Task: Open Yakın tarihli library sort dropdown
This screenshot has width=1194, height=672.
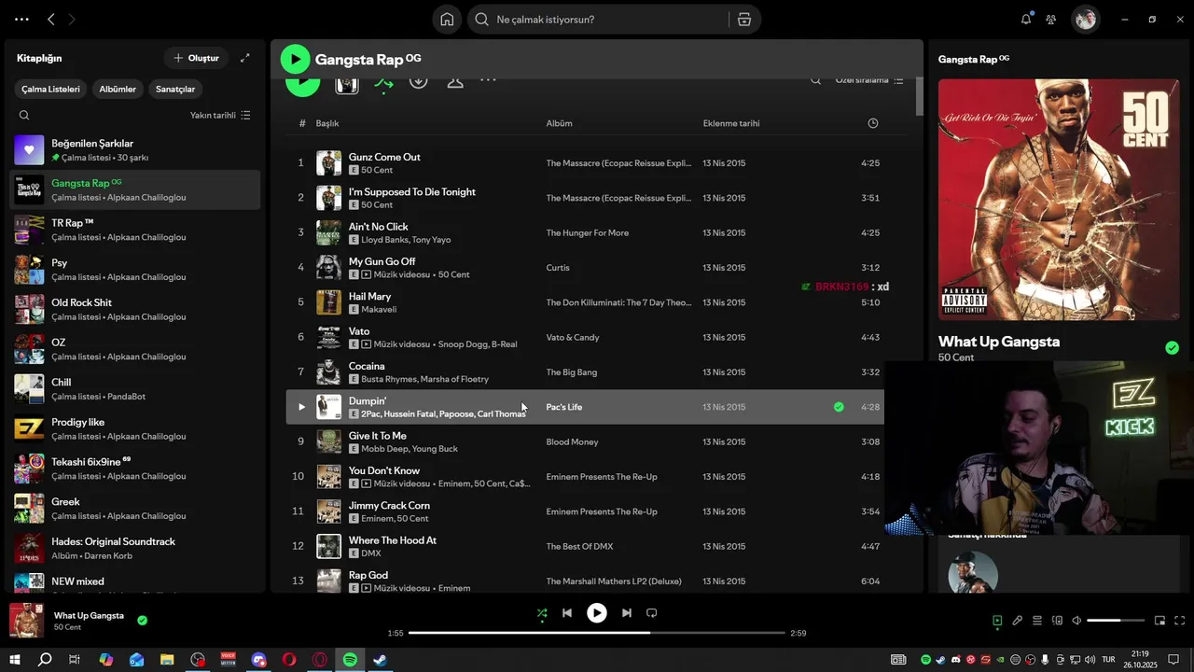Action: (x=220, y=115)
